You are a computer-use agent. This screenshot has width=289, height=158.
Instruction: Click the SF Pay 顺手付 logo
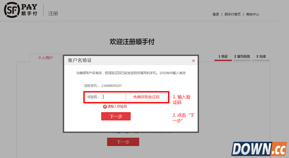pyautogui.click(x=21, y=10)
